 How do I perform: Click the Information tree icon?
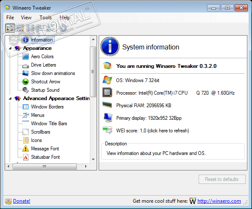[x=26, y=40]
